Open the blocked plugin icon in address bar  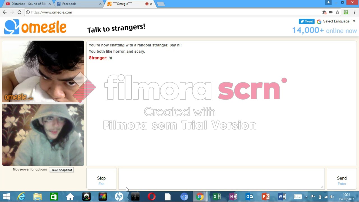324,12
